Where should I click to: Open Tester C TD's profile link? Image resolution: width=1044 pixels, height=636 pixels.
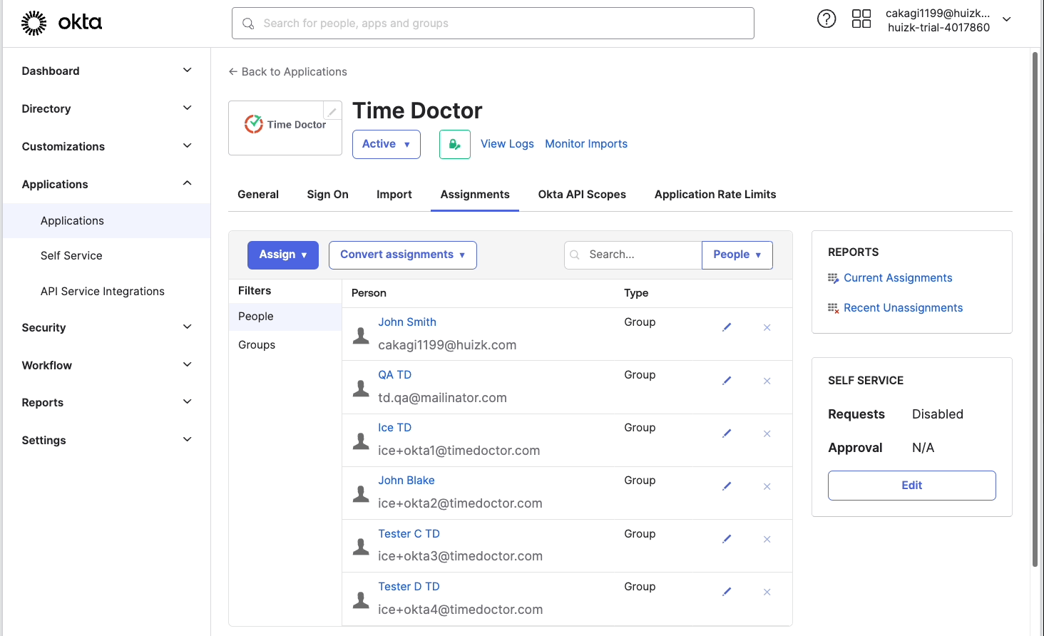click(x=409, y=534)
